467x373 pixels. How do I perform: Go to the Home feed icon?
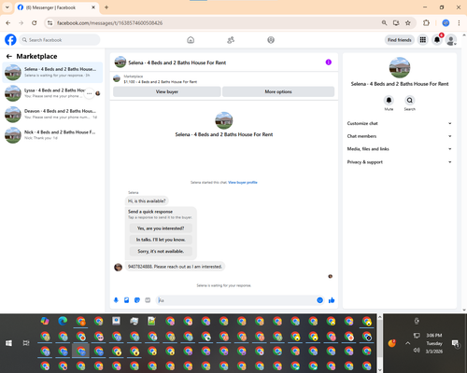191,40
